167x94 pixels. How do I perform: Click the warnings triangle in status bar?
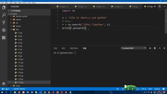pos(7,89)
